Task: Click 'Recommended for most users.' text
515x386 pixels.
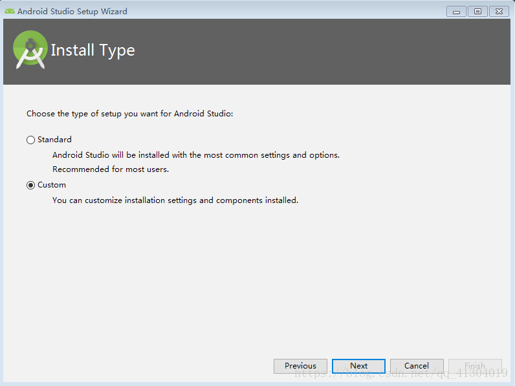Action: pos(111,169)
